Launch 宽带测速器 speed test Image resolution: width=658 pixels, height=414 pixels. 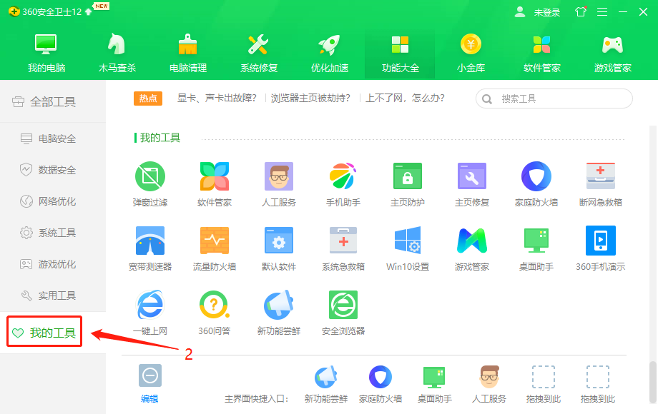click(x=150, y=248)
